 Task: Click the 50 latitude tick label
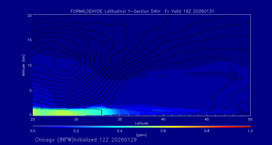point(250,119)
